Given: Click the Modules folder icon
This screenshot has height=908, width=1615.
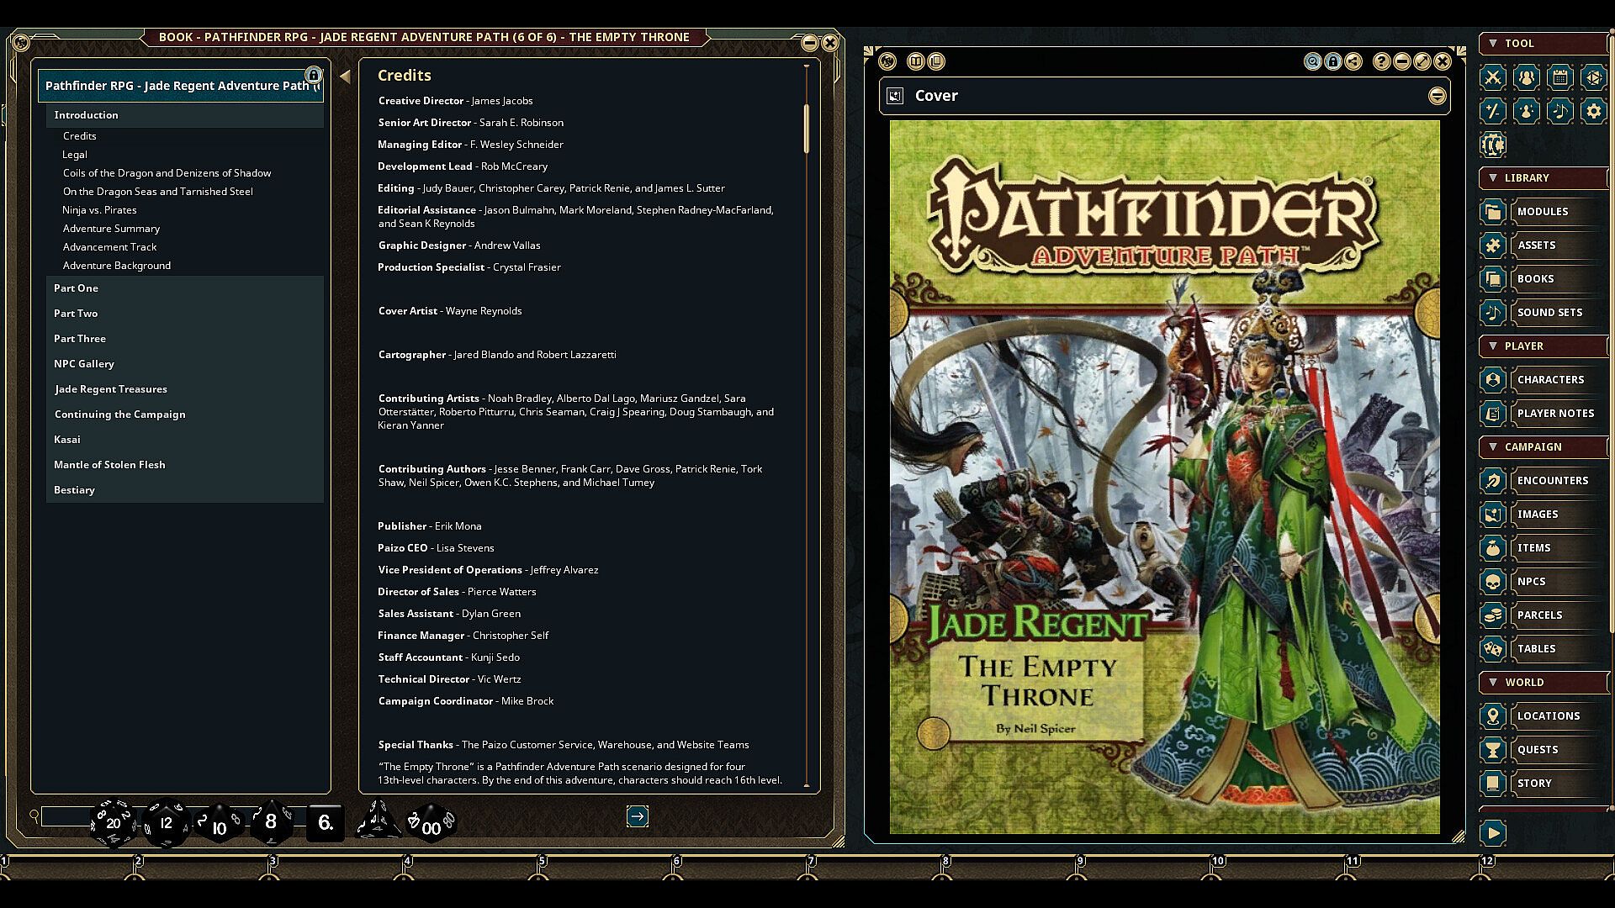Looking at the screenshot, I should 1493,212.
